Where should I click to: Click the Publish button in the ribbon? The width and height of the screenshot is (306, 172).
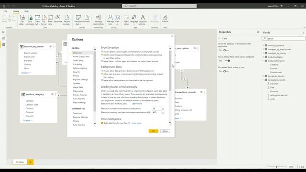tap(165, 19)
